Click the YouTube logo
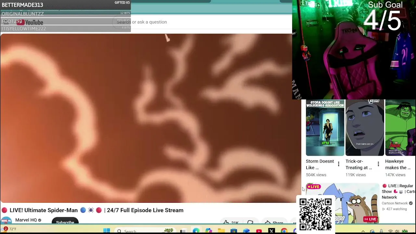The width and height of the screenshot is (416, 234). pyautogui.click(x=30, y=22)
